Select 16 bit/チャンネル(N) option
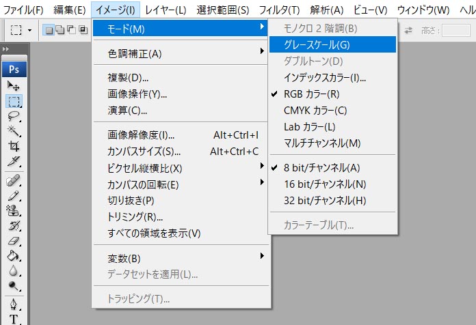Image resolution: width=476 pixels, height=325 pixels. tap(332, 184)
